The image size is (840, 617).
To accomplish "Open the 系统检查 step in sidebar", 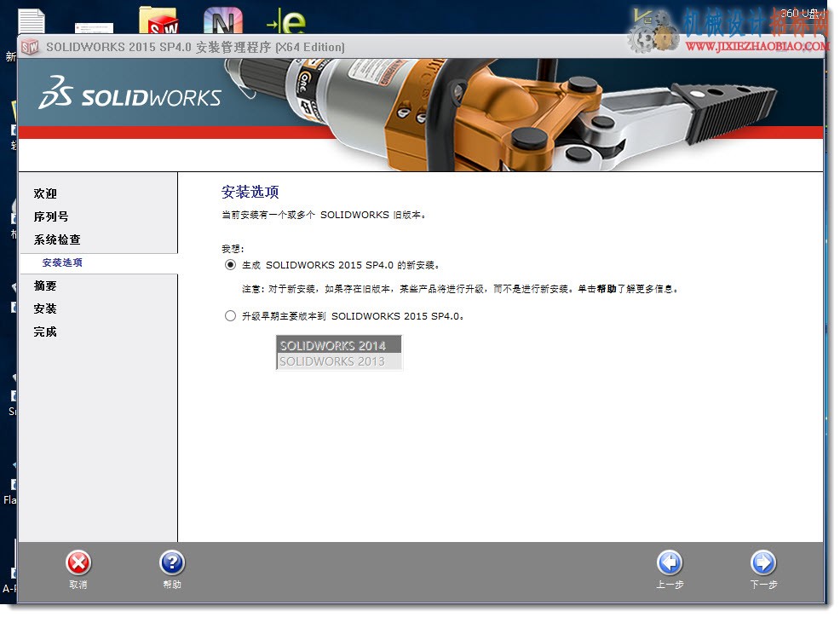I will (57, 239).
